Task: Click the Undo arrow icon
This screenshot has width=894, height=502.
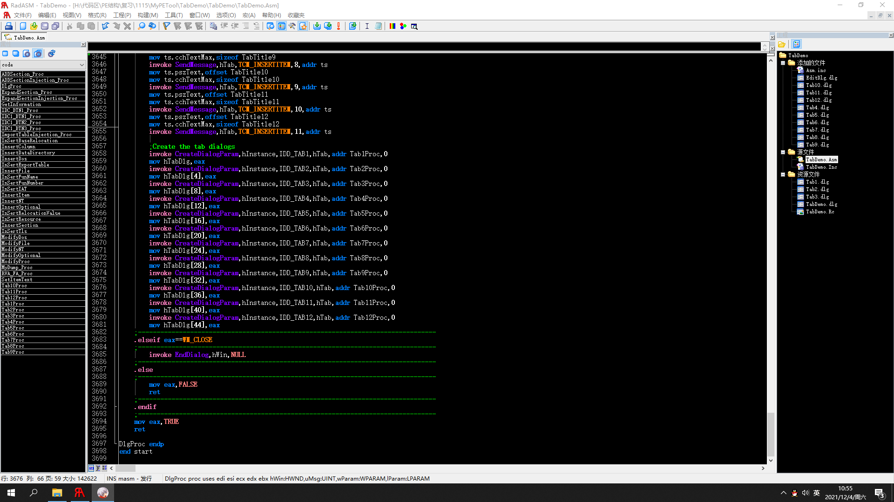Action: coord(105,26)
